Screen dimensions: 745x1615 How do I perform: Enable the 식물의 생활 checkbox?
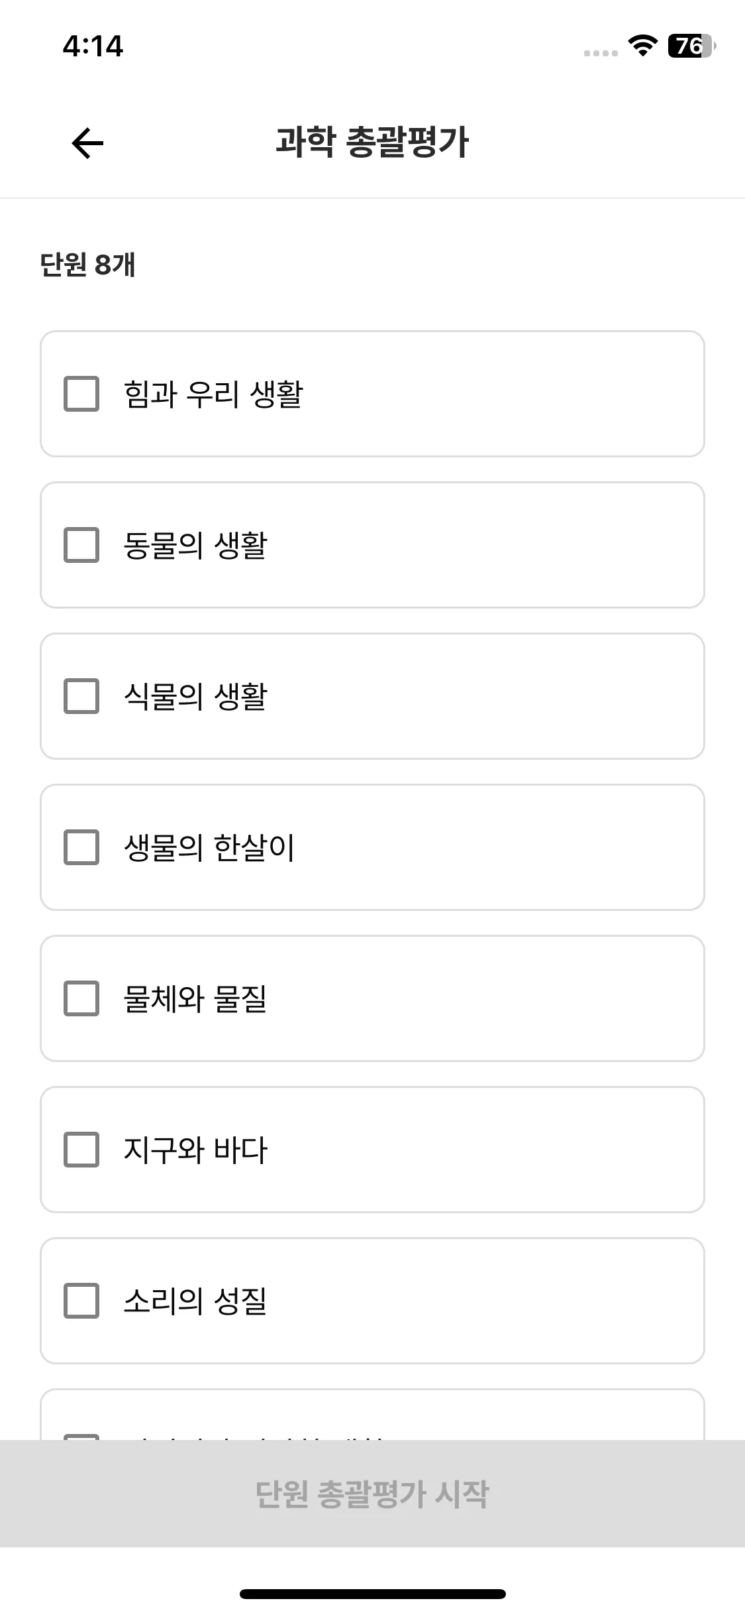(x=81, y=696)
